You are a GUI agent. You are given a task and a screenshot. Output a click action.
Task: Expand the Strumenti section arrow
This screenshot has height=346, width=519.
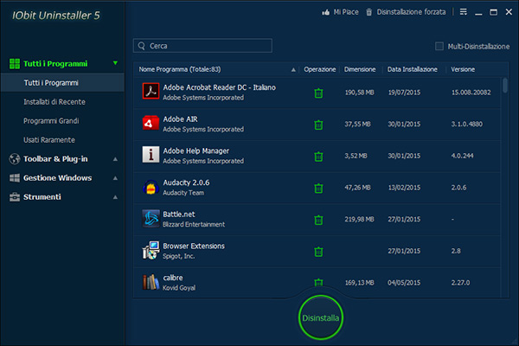[x=115, y=197]
